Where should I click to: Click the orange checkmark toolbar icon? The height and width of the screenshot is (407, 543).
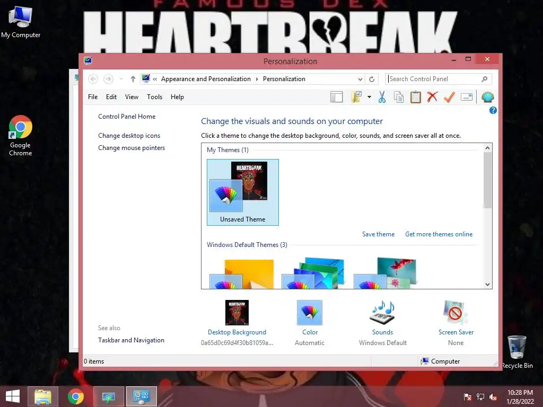click(x=449, y=98)
